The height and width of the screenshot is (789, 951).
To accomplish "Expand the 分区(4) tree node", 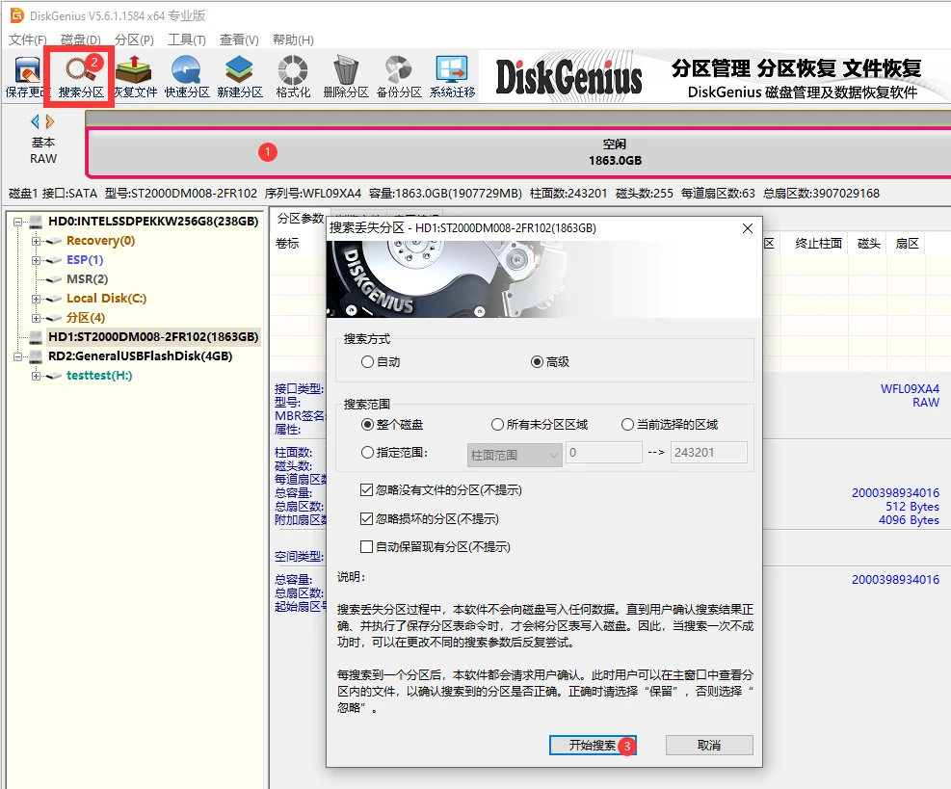I will [x=37, y=318].
